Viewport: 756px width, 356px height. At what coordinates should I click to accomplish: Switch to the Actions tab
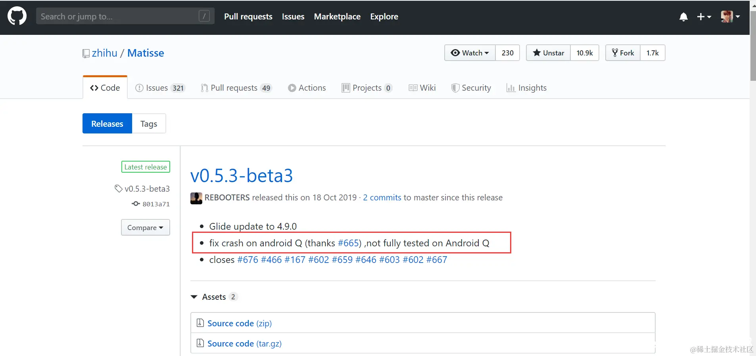tap(307, 88)
